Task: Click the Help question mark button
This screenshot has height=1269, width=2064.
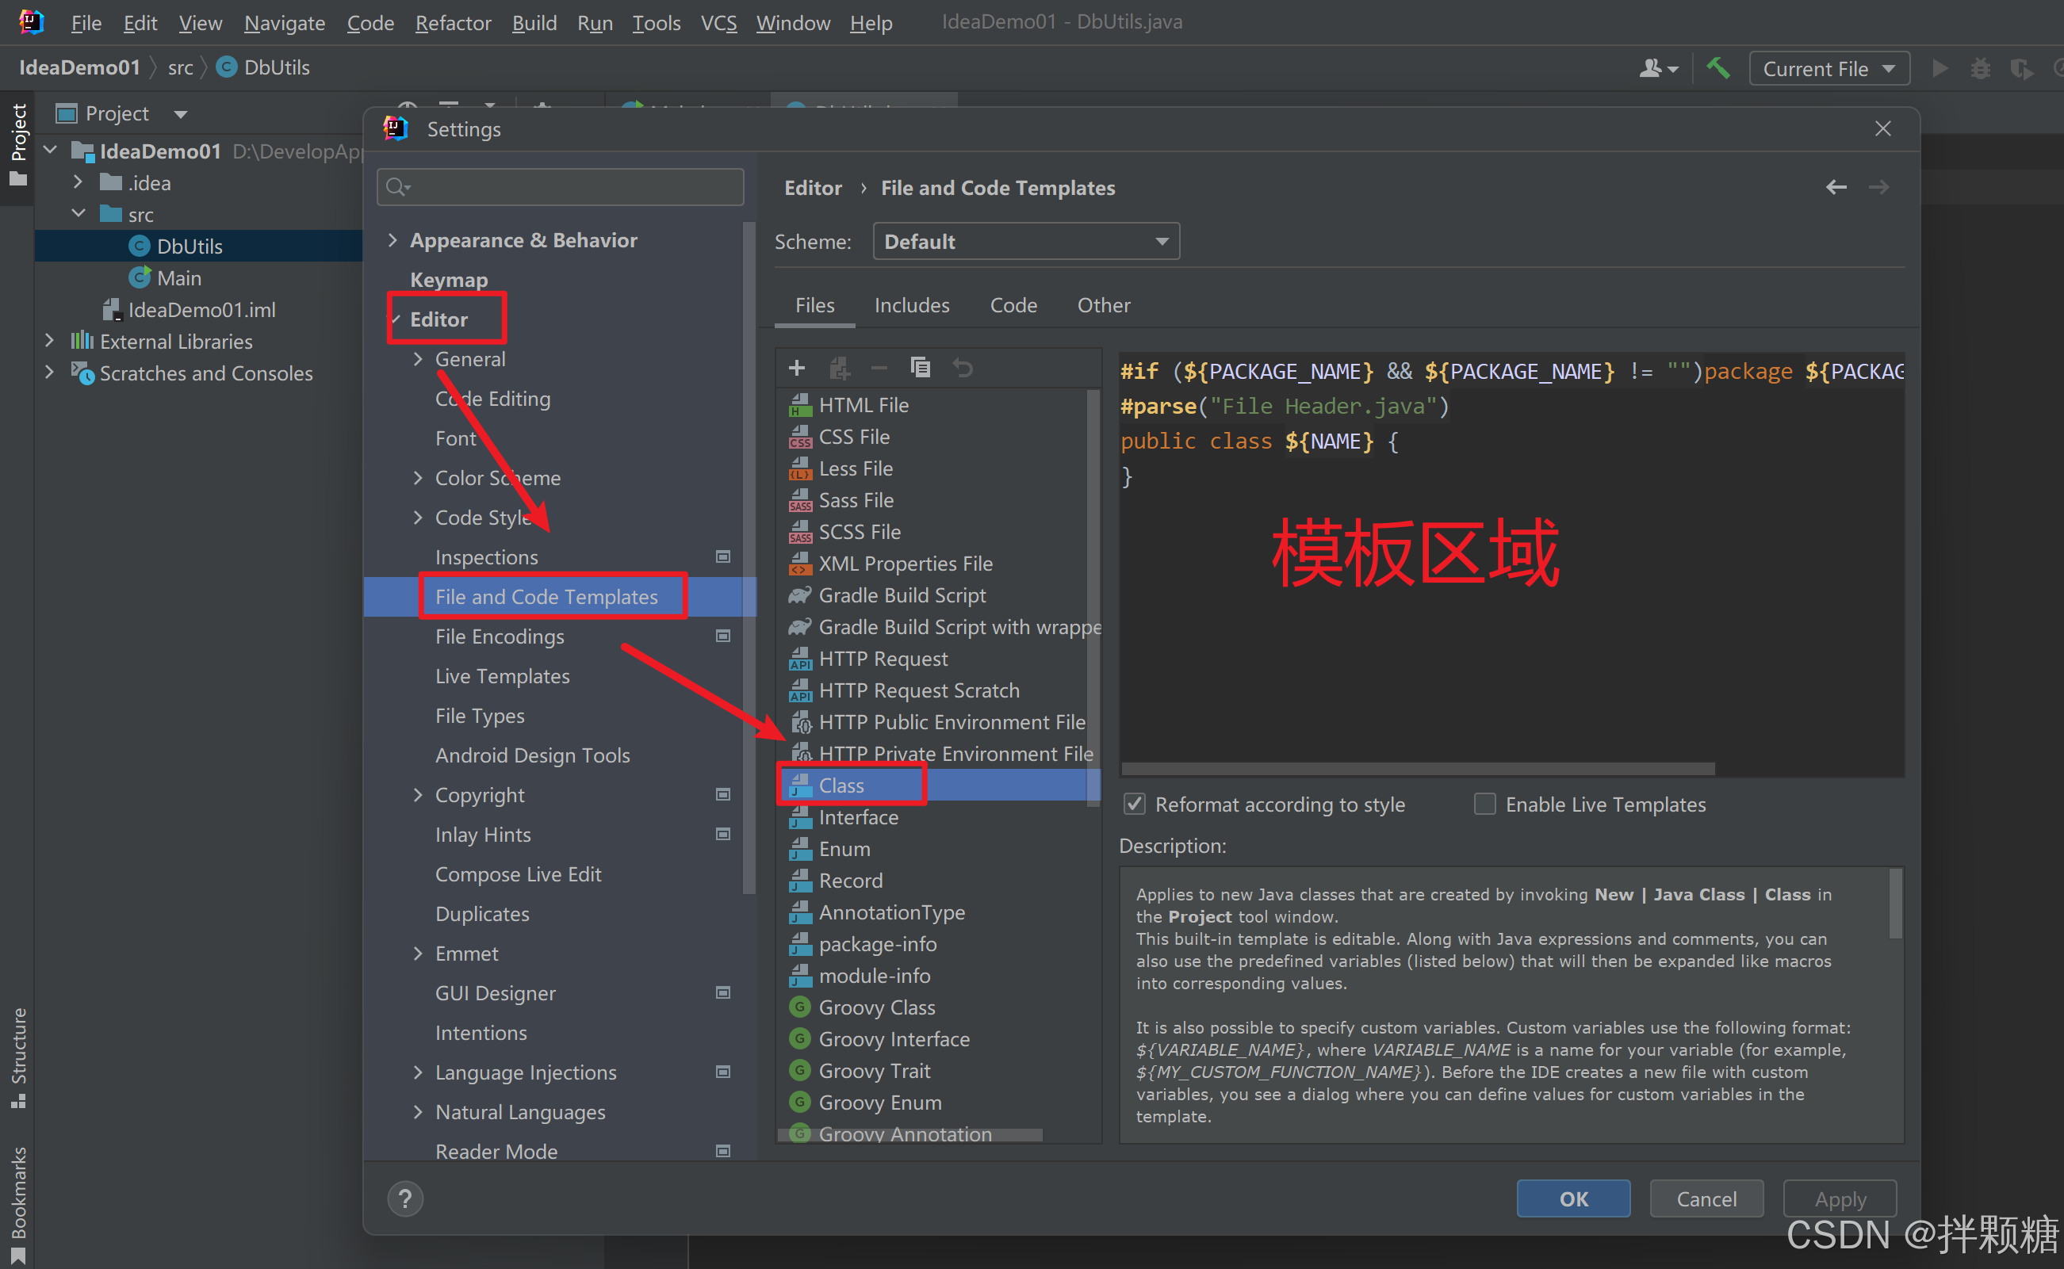Action: (404, 1198)
